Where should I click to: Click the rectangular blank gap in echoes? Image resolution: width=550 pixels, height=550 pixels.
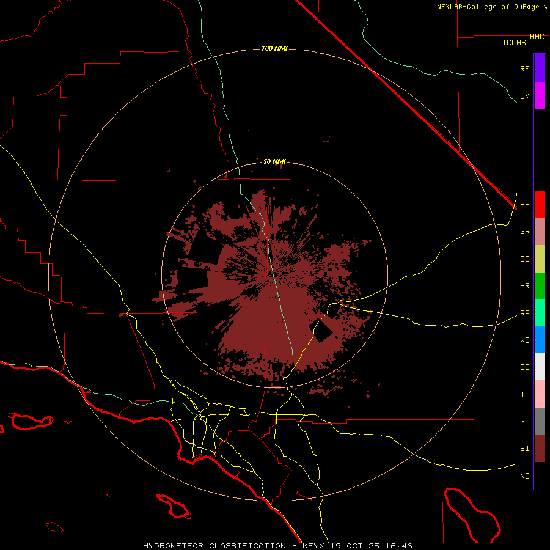[321, 330]
